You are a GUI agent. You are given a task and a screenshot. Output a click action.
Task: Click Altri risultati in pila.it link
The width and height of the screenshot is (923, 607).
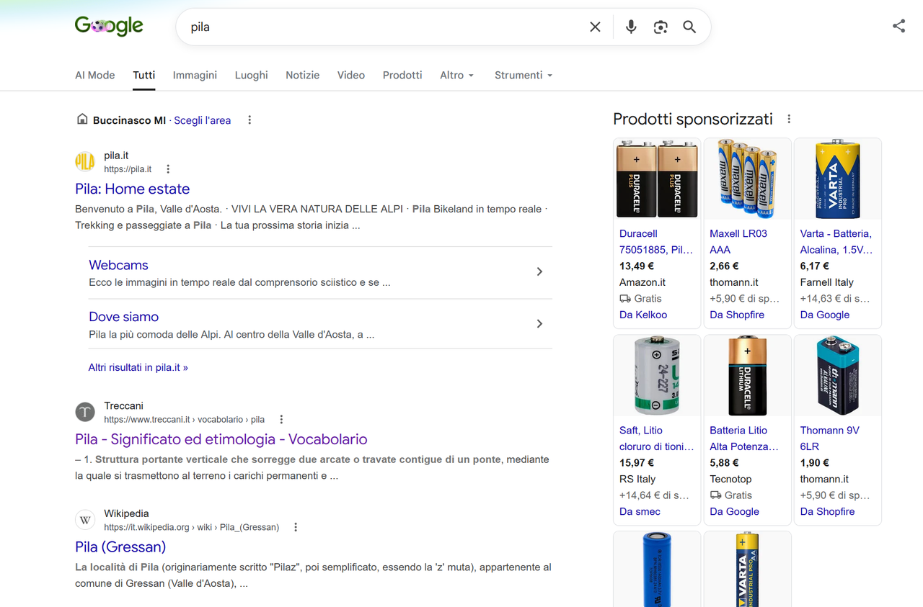(x=138, y=367)
